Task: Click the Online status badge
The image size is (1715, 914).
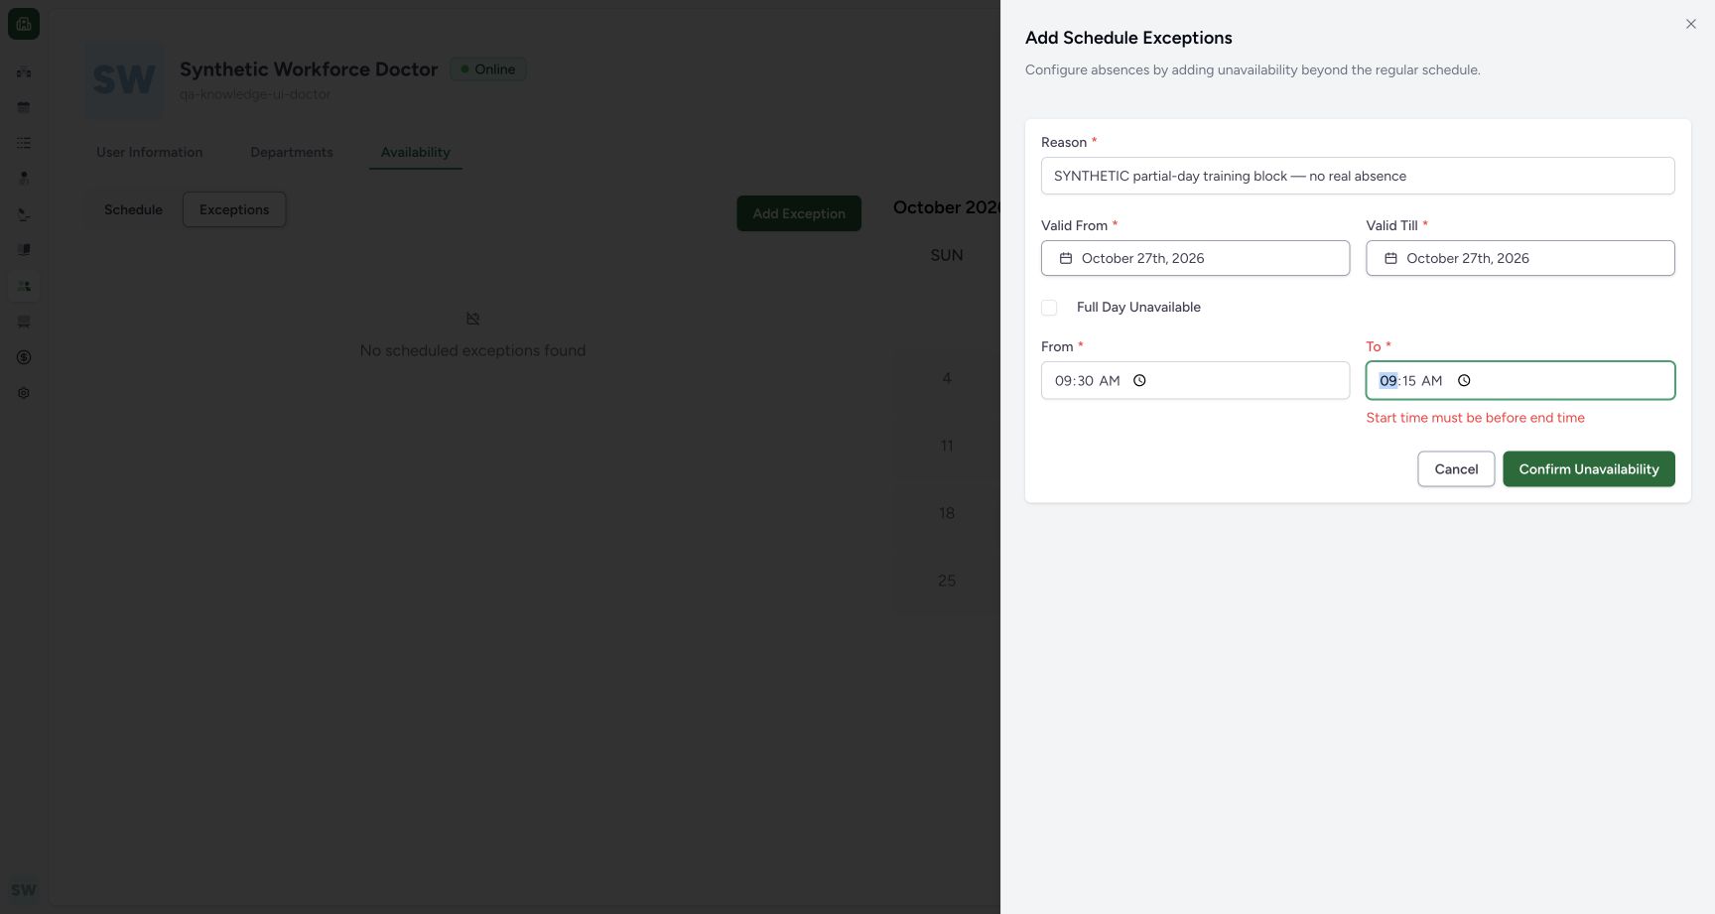Action: 488,69
